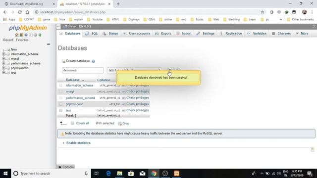Open Microsoft Edge from the taskbar
Viewport: 317px width, 178px height.
108,174
